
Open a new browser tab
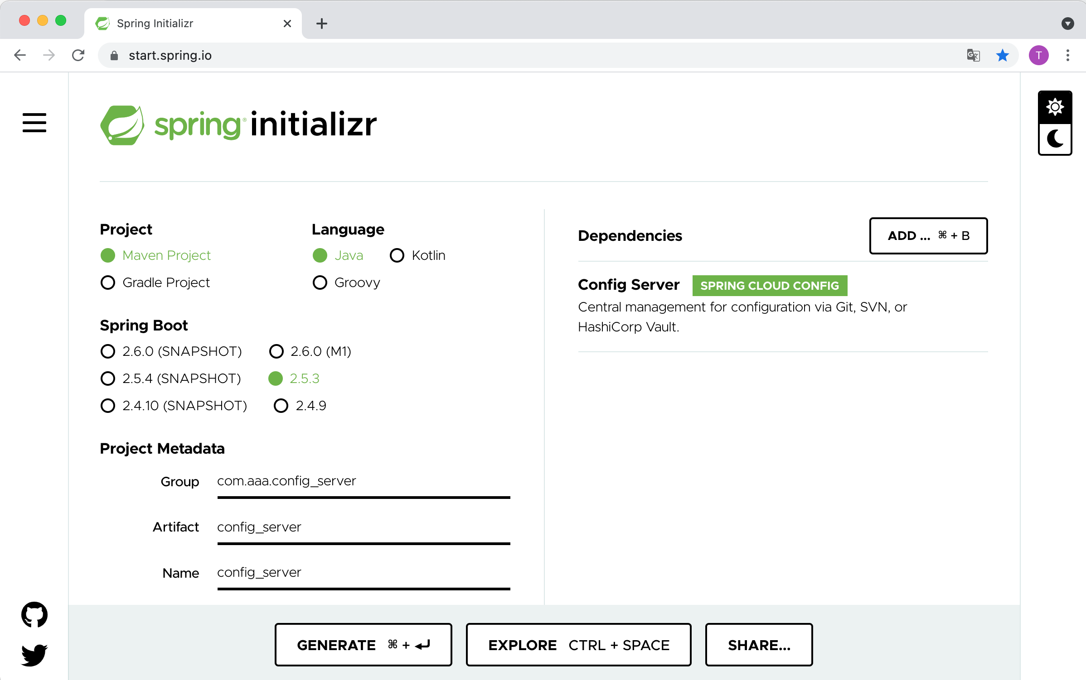pos(322,24)
